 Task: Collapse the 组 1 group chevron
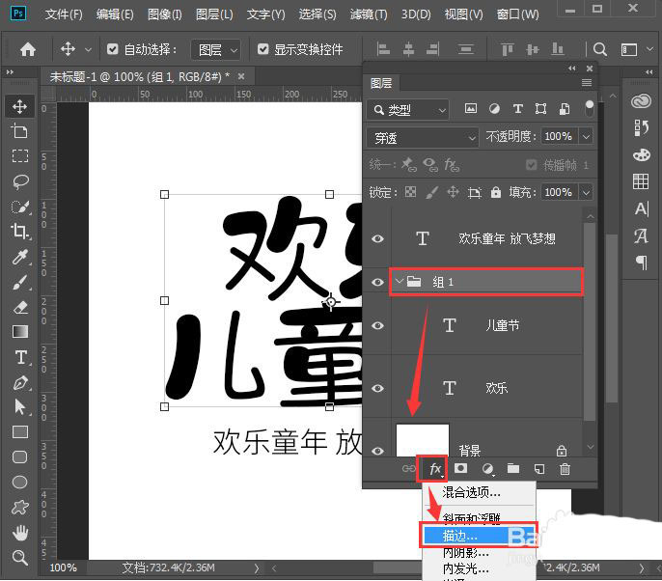pos(399,281)
